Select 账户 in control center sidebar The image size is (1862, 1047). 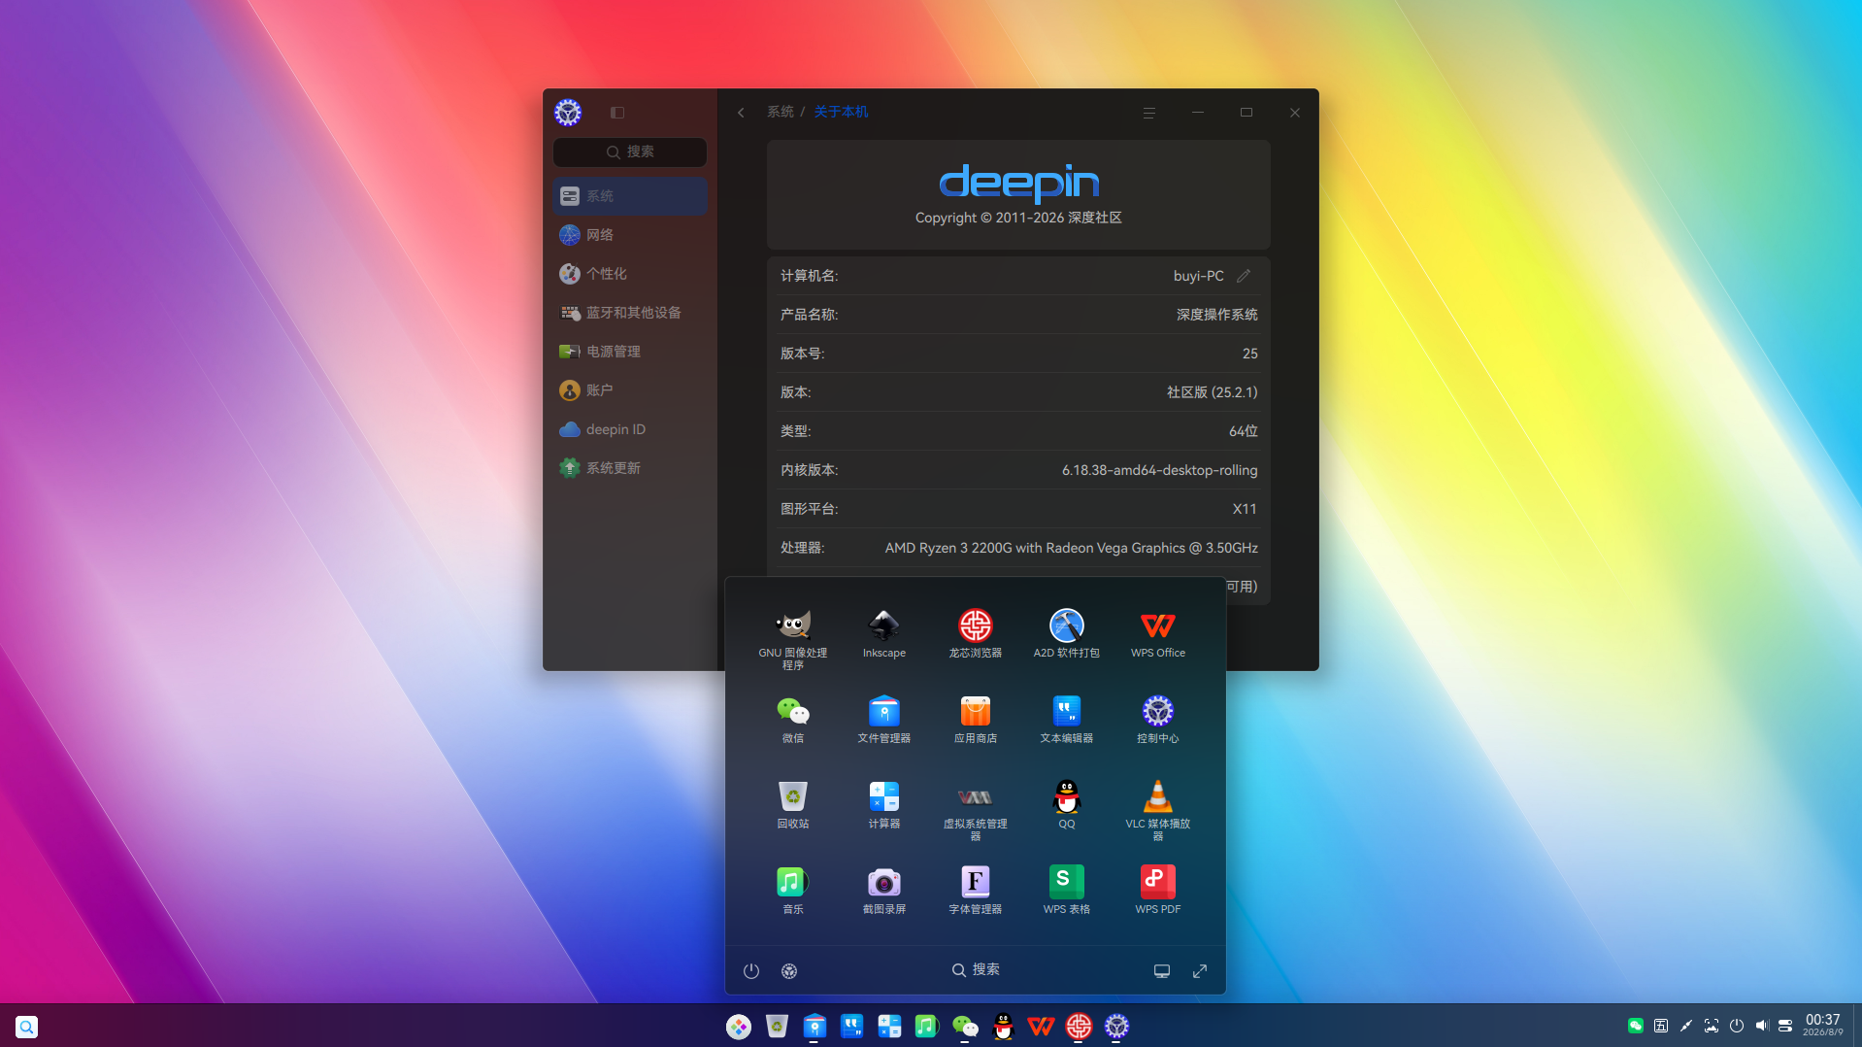[630, 389]
